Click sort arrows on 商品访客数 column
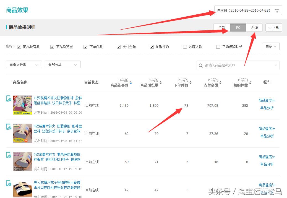The width and height of the screenshot is (287, 198). tap(131, 83)
